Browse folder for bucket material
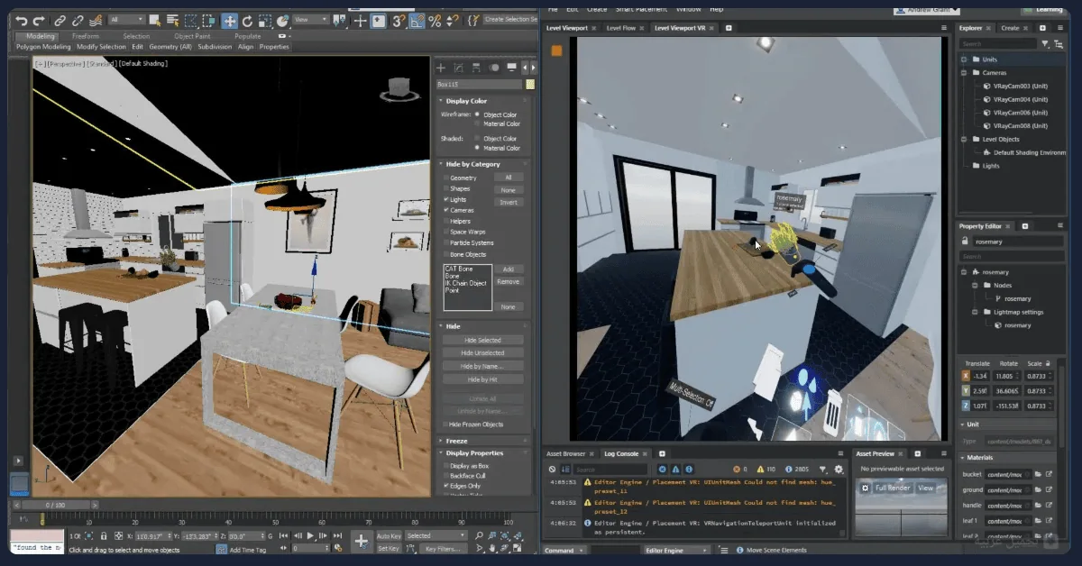Screen dimensions: 1082x566 tap(1038, 474)
